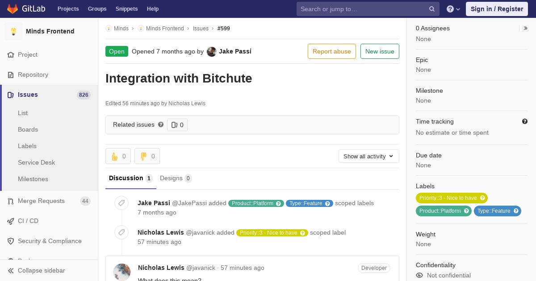Click the Security & Compliance shield icon
This screenshot has width=536, height=281.
coord(11,241)
